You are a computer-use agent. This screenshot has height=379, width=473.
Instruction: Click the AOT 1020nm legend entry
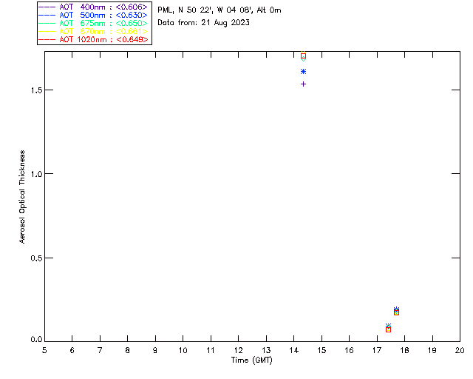tap(93, 39)
